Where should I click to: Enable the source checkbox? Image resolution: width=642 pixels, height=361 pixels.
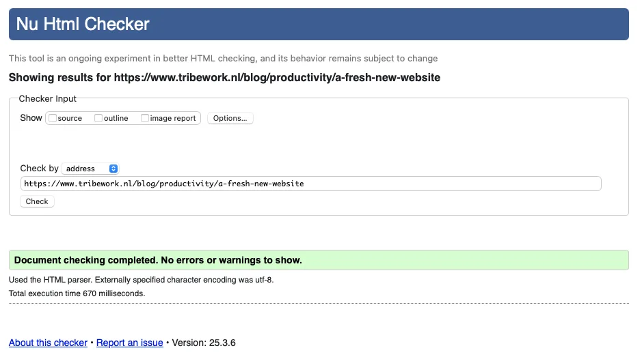coord(53,118)
